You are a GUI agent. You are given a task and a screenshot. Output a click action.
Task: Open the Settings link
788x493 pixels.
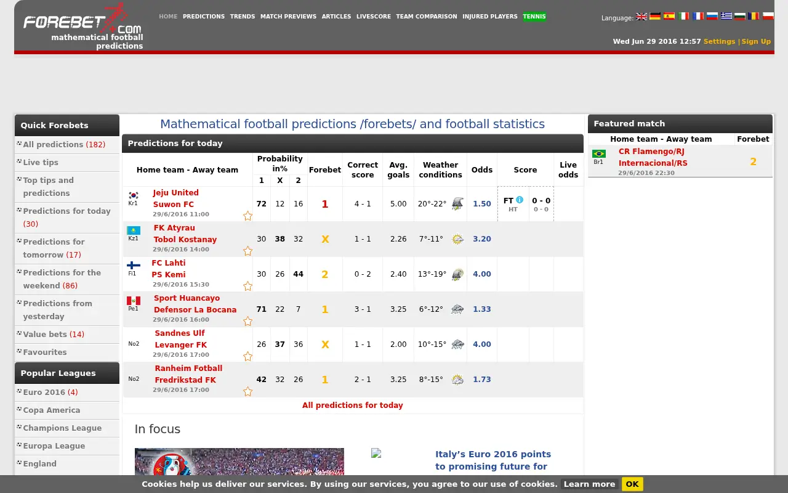(x=719, y=41)
